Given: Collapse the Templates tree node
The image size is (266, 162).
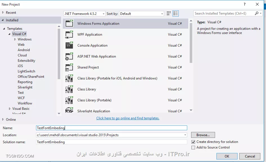Looking at the screenshot, I should (x=4, y=29).
